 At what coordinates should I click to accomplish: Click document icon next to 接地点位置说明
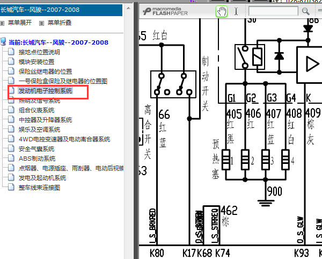point(11,52)
